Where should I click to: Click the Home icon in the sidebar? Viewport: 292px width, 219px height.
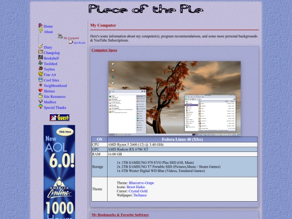tap(41, 25)
